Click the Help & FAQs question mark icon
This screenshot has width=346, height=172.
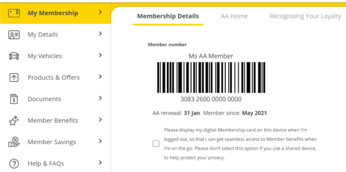14,163
